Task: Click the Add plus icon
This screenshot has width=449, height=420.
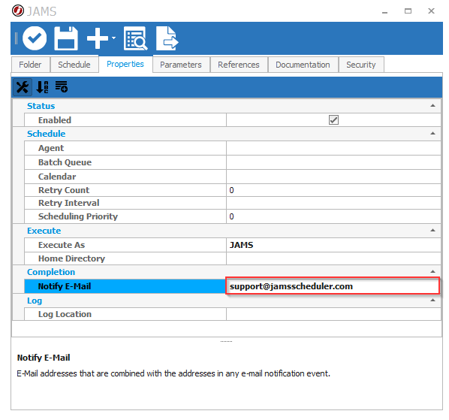Action: coord(98,38)
